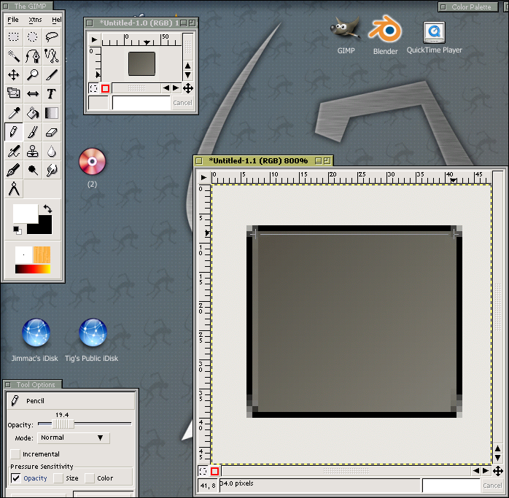This screenshot has height=498, width=509.
Task: Open the Xtns menu
Action: pyautogui.click(x=35, y=20)
